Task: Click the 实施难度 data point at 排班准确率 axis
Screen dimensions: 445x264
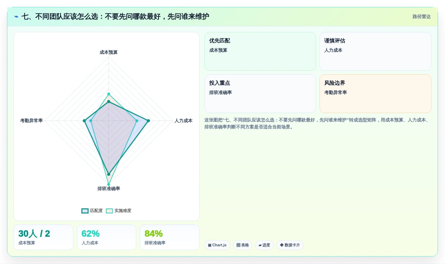Action: click(x=108, y=185)
